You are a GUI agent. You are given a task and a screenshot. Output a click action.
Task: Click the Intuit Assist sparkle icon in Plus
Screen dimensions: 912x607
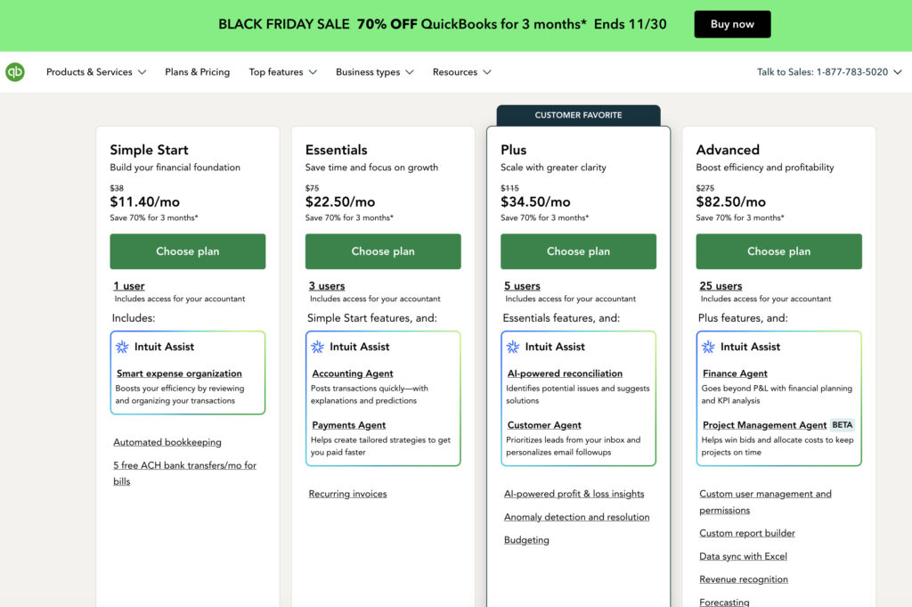tap(513, 347)
